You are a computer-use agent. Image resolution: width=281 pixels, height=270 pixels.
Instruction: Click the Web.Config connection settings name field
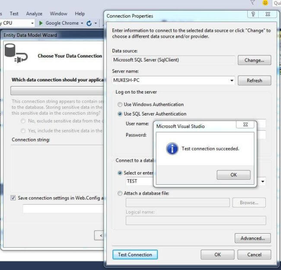click(x=63, y=209)
